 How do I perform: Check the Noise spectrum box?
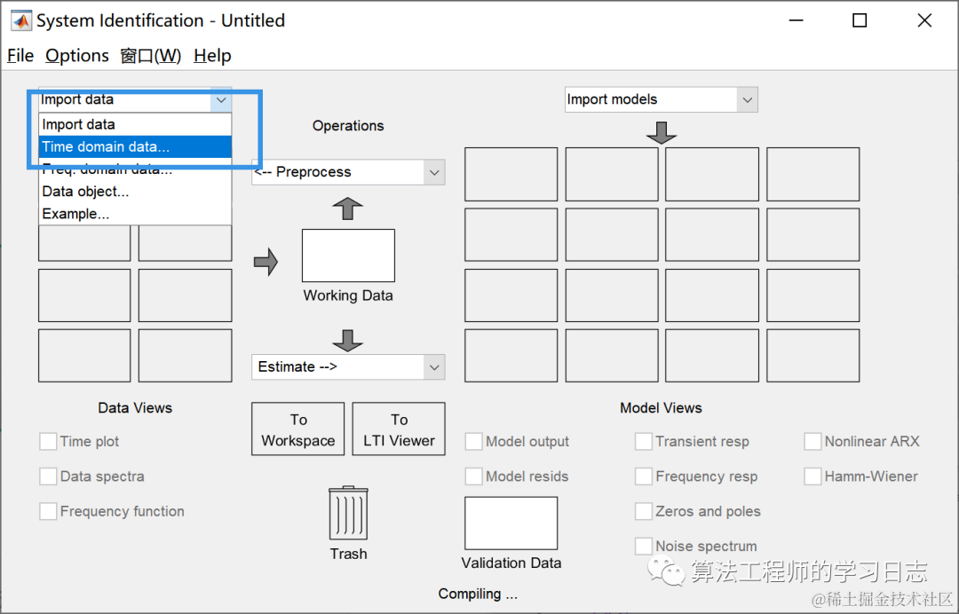pos(644,546)
